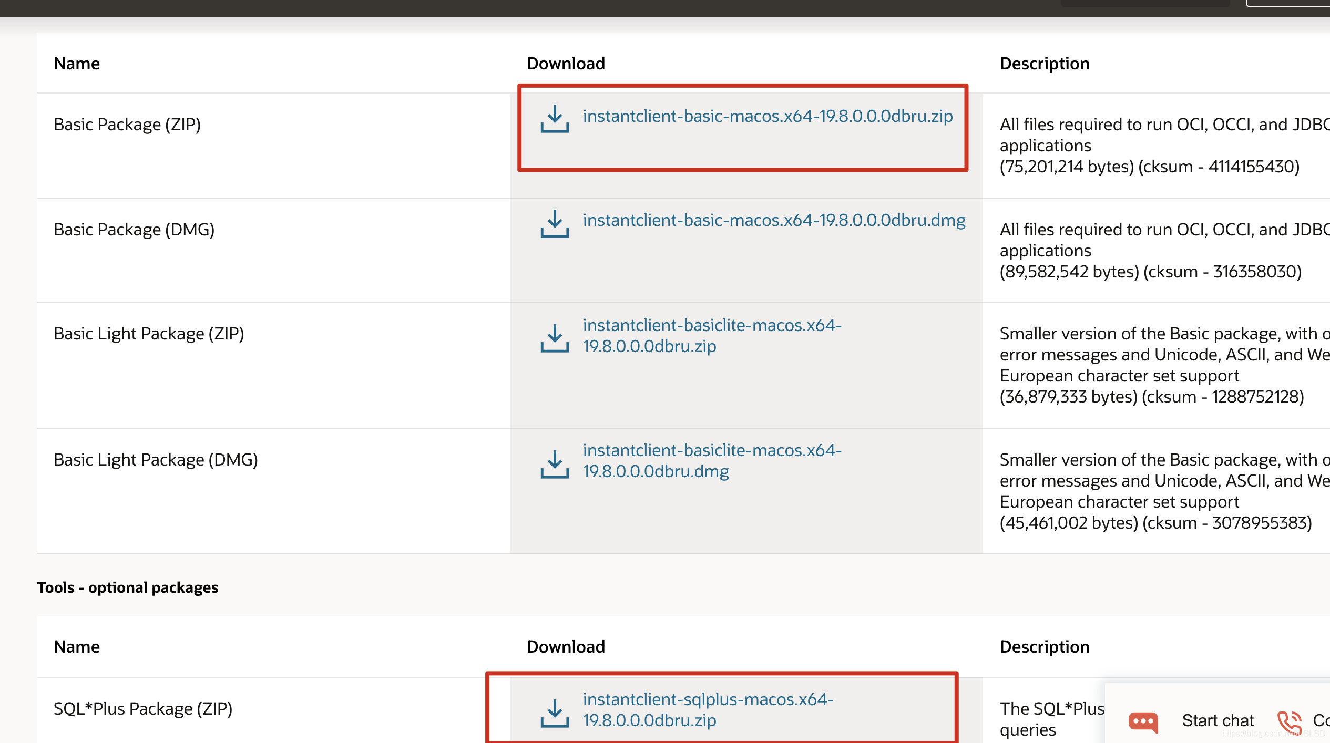
Task: Open the instantclient-basiclite dmg file link
Action: point(712,461)
